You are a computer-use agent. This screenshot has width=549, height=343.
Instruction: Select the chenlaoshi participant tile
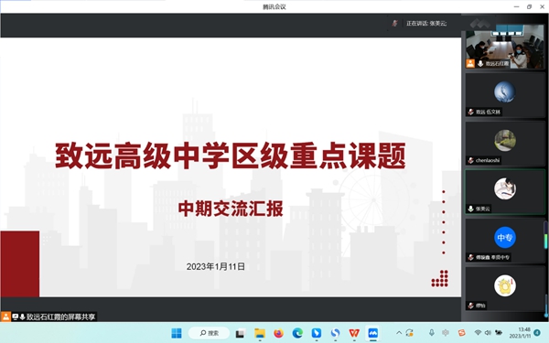[504, 144]
